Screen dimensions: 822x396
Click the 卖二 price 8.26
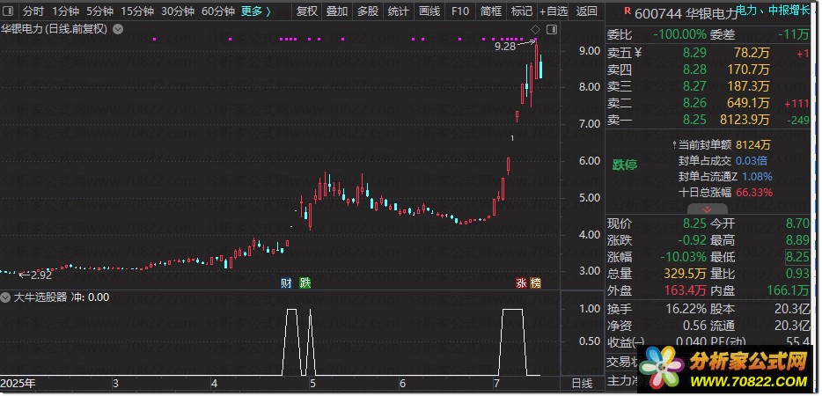694,103
